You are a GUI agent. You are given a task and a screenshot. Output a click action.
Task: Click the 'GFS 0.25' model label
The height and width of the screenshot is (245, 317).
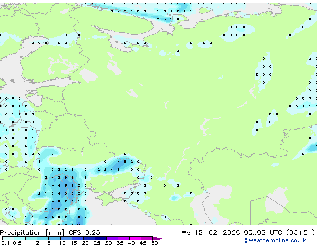(x=84, y=233)
